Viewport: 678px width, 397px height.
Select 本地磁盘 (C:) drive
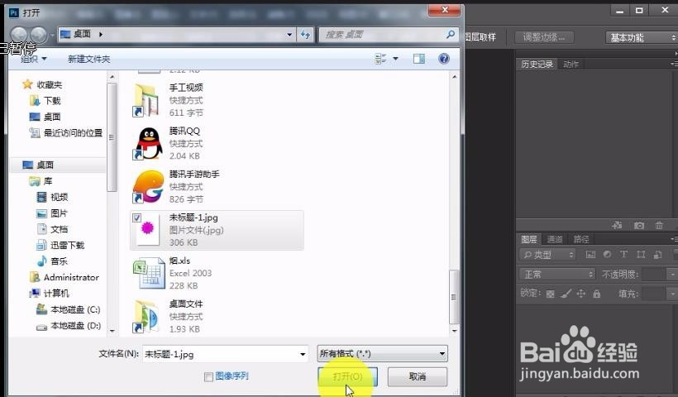[69, 309]
